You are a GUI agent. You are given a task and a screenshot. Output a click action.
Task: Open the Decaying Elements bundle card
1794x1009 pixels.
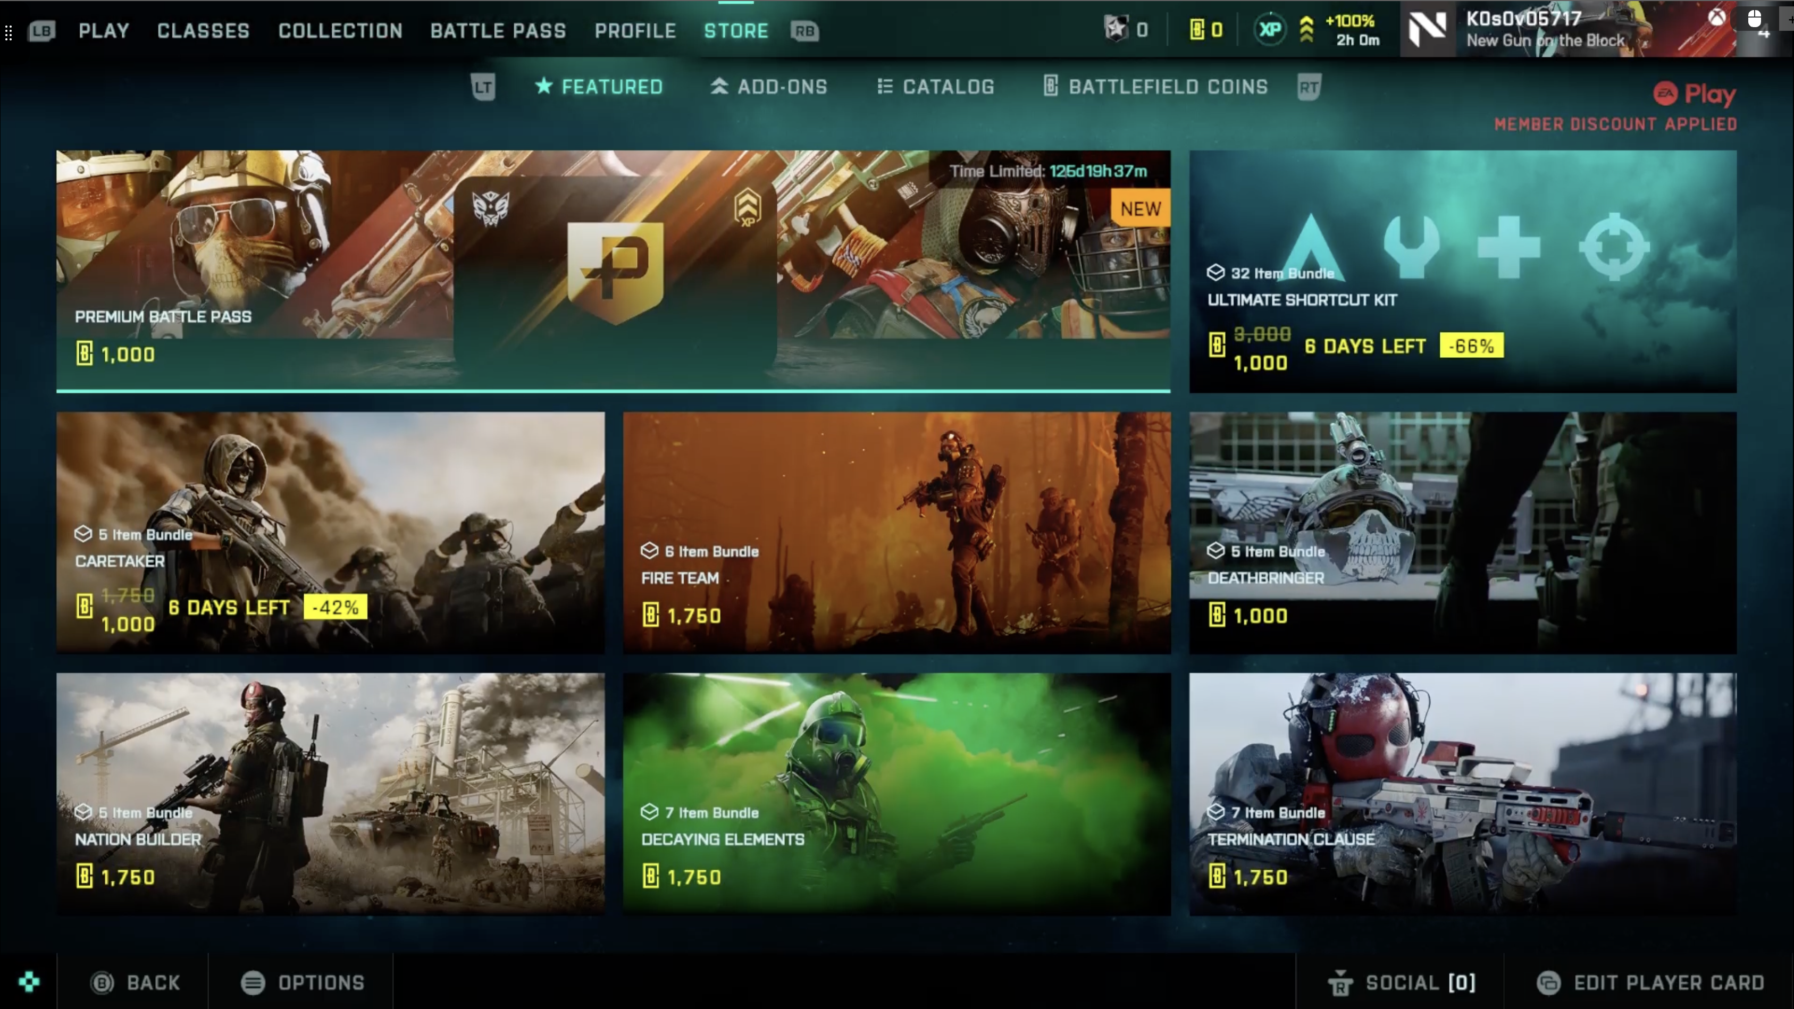(897, 793)
